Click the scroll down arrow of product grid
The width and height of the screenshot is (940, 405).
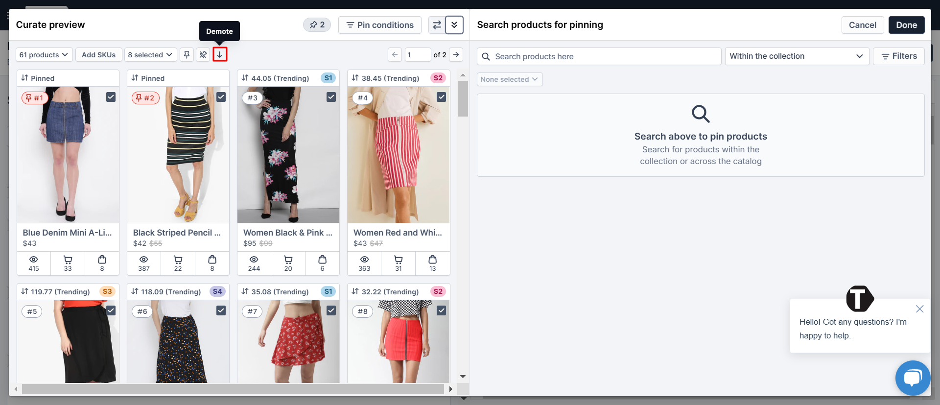463,377
